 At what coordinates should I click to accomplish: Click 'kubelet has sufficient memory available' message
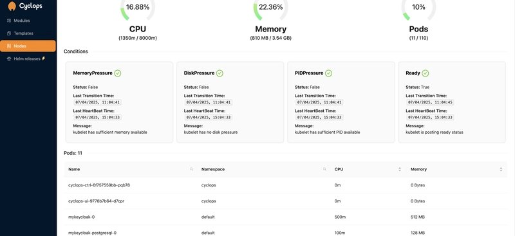tap(110, 132)
